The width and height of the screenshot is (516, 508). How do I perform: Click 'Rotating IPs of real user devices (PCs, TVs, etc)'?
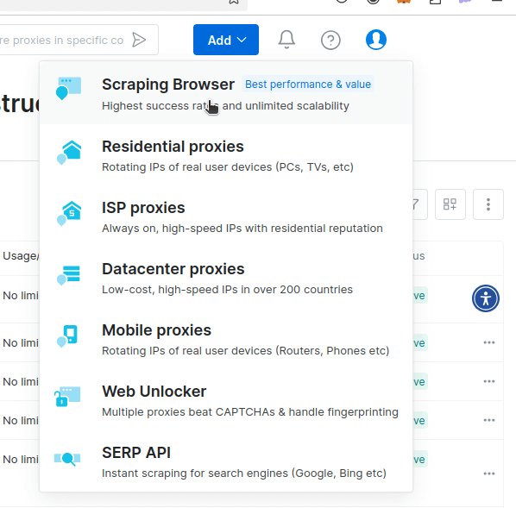point(228,167)
